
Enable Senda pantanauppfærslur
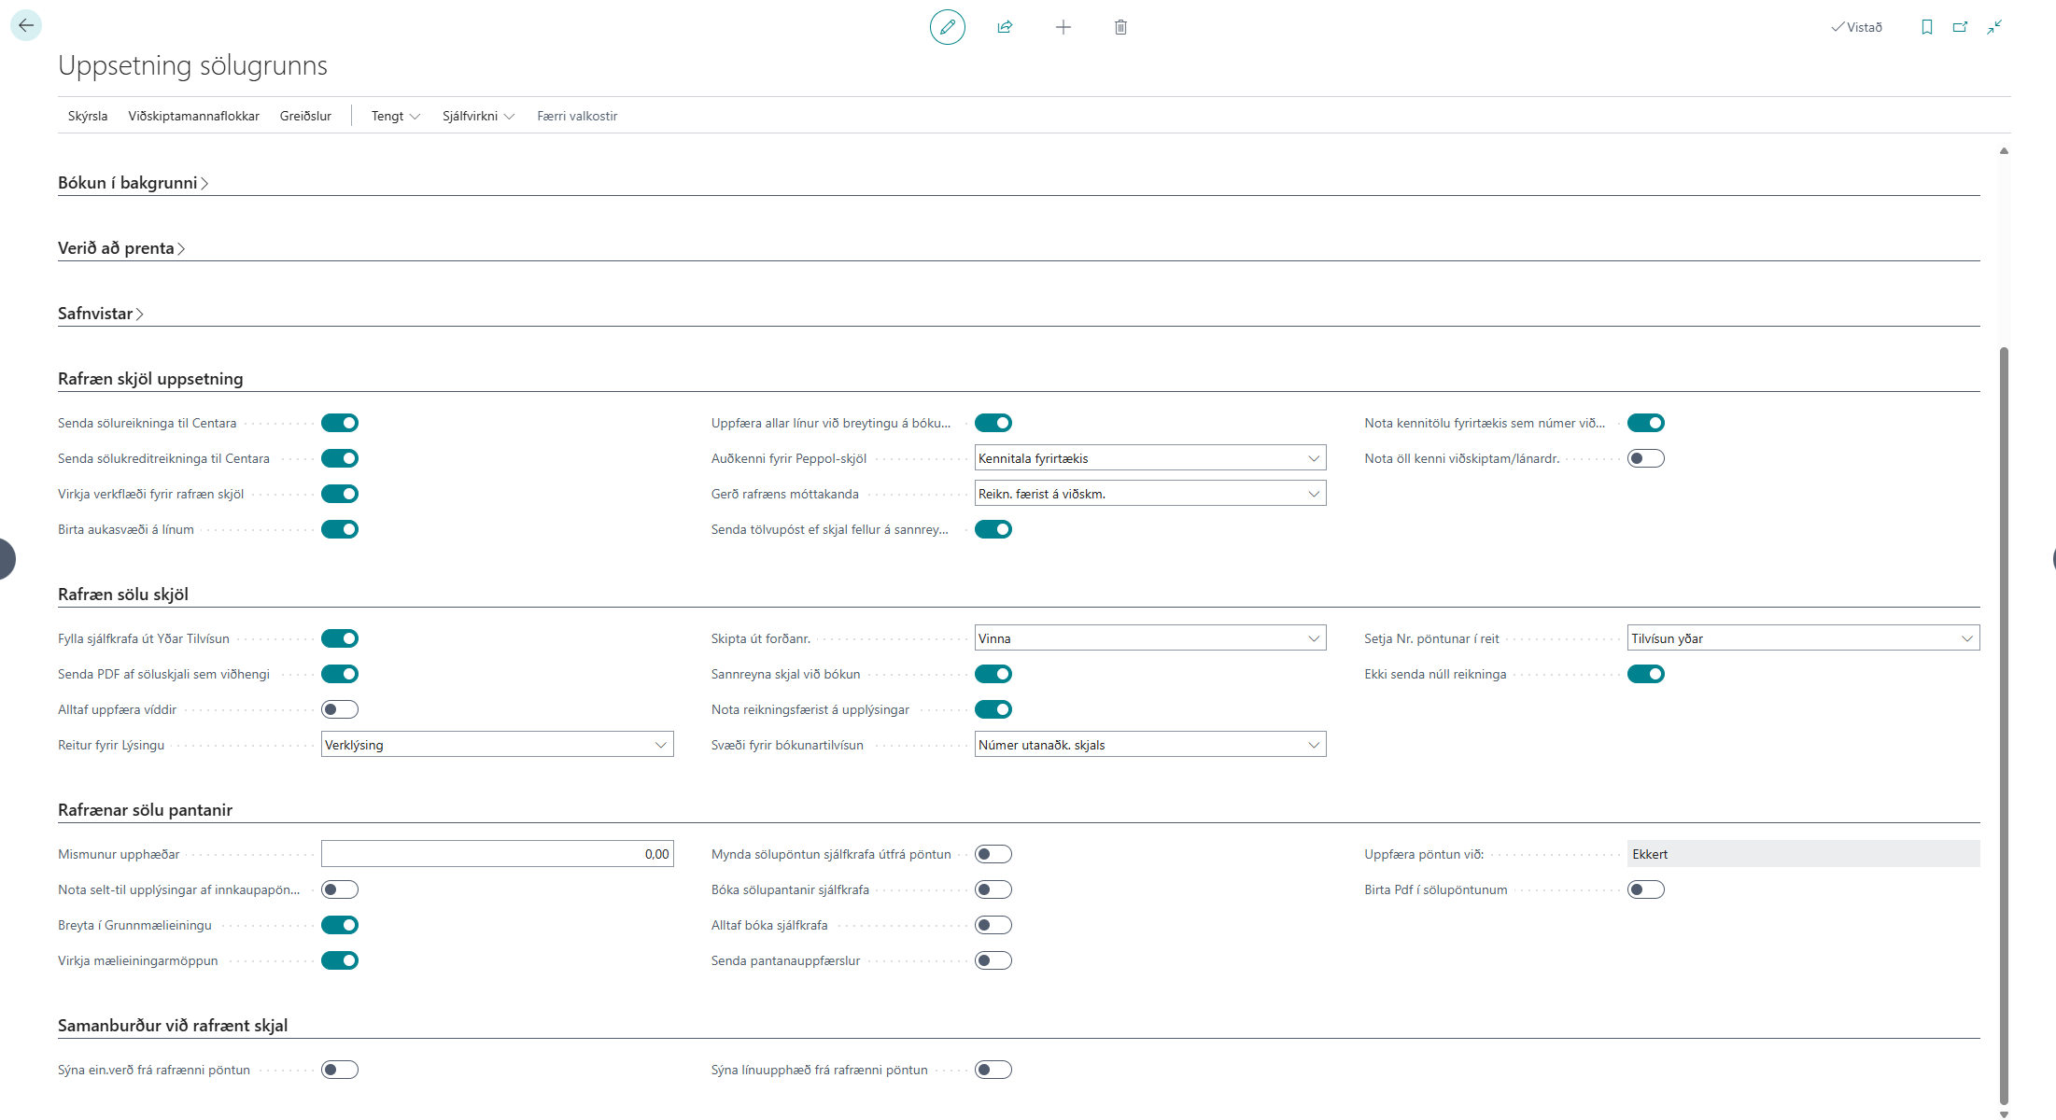[x=993, y=960]
